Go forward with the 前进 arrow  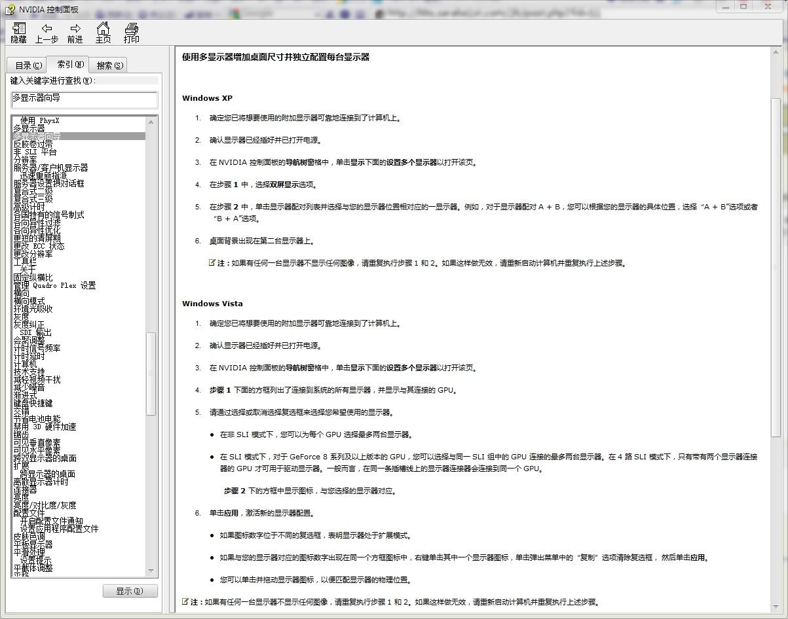click(x=75, y=33)
